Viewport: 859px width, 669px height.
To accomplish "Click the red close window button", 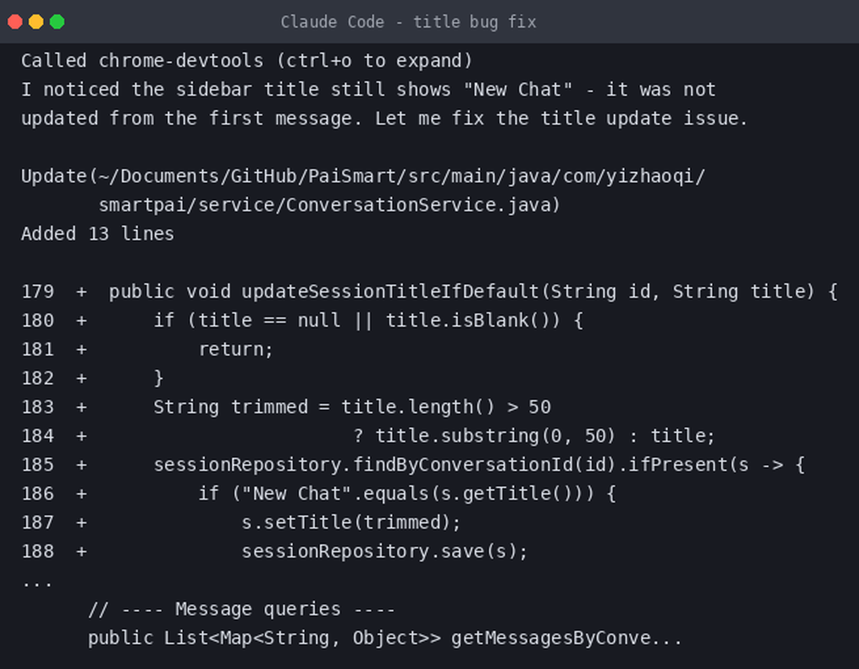I will tap(15, 22).
